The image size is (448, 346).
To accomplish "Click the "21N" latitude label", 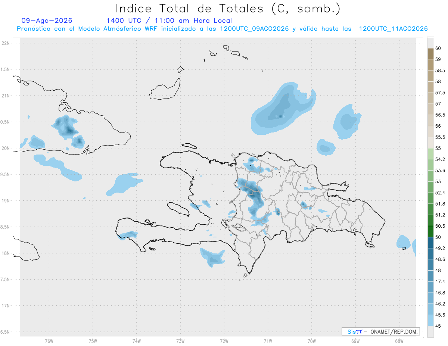I will click(x=6, y=96).
